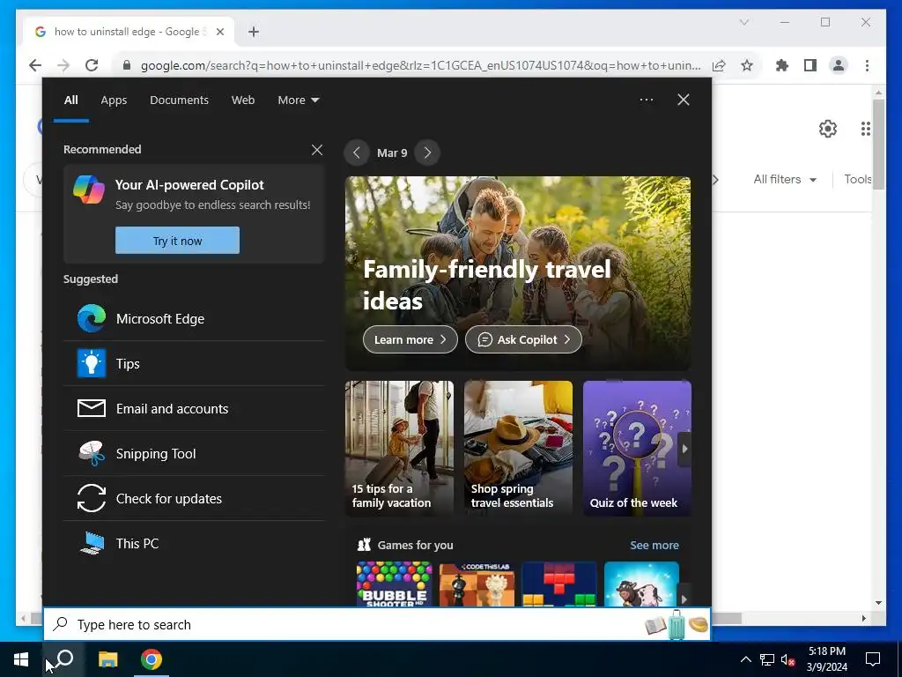Open Check for updates suggestion
This screenshot has width=902, height=677.
[x=194, y=499]
